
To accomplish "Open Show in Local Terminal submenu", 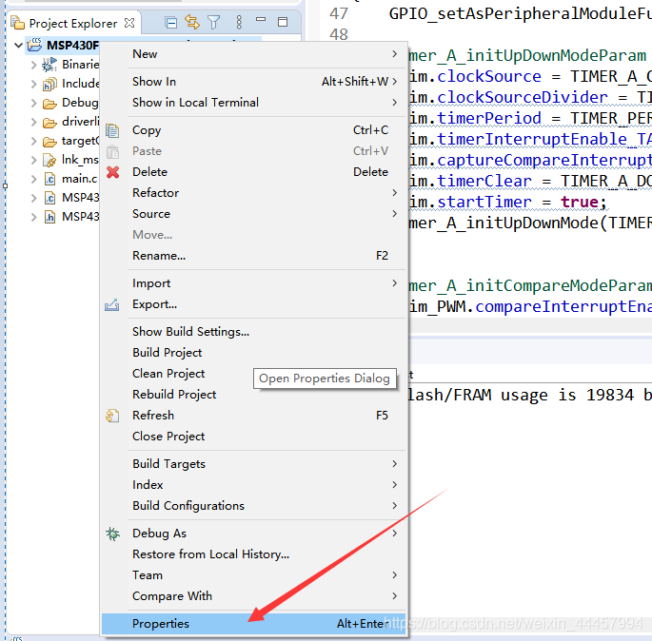I will (x=253, y=103).
